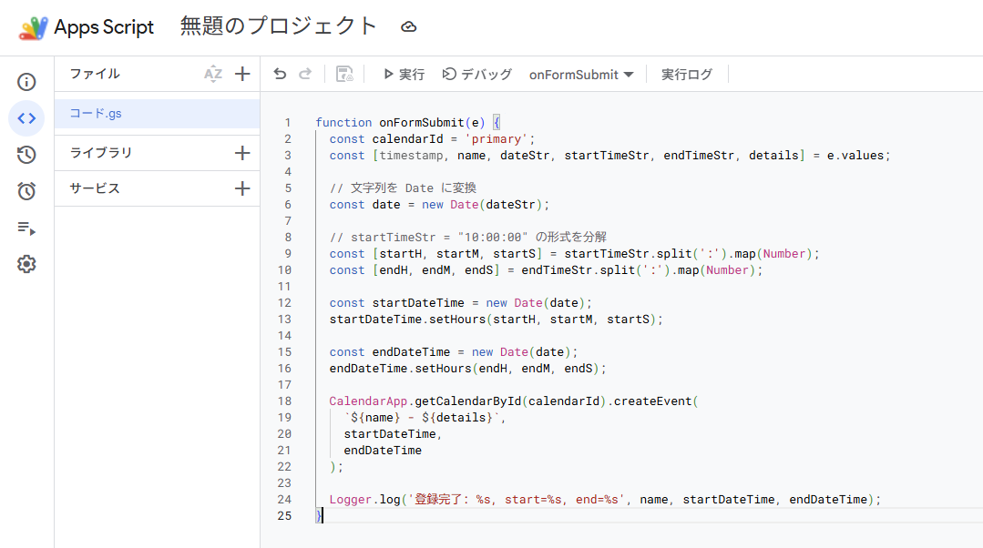This screenshot has height=548, width=983.
Task: Click the Undo arrow in toolbar
Action: [280, 75]
